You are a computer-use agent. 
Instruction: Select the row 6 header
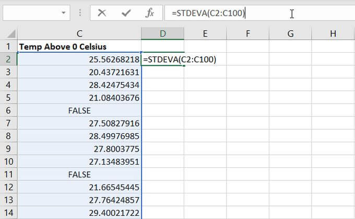tap(8, 110)
